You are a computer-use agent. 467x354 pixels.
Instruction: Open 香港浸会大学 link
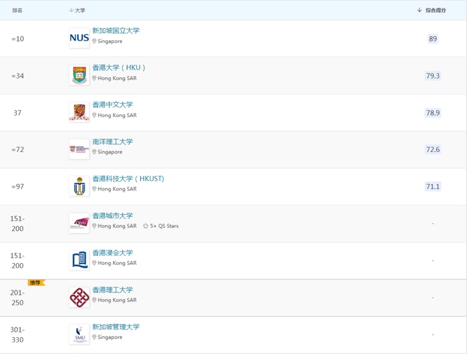click(113, 253)
